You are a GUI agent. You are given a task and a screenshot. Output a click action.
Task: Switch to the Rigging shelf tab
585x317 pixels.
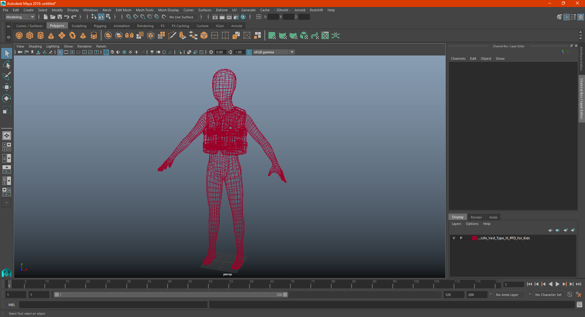click(100, 26)
